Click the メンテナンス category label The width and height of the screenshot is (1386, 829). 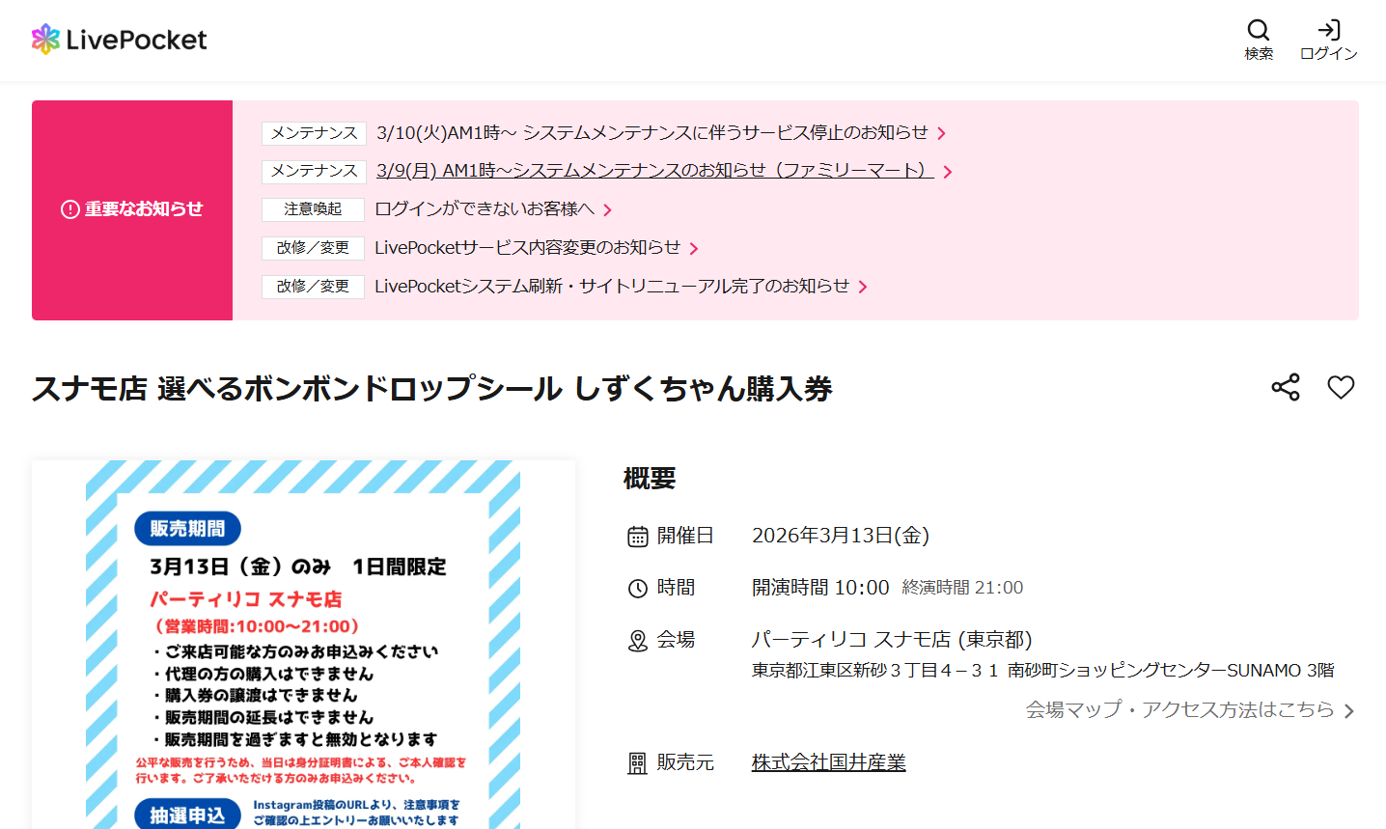coord(313,133)
